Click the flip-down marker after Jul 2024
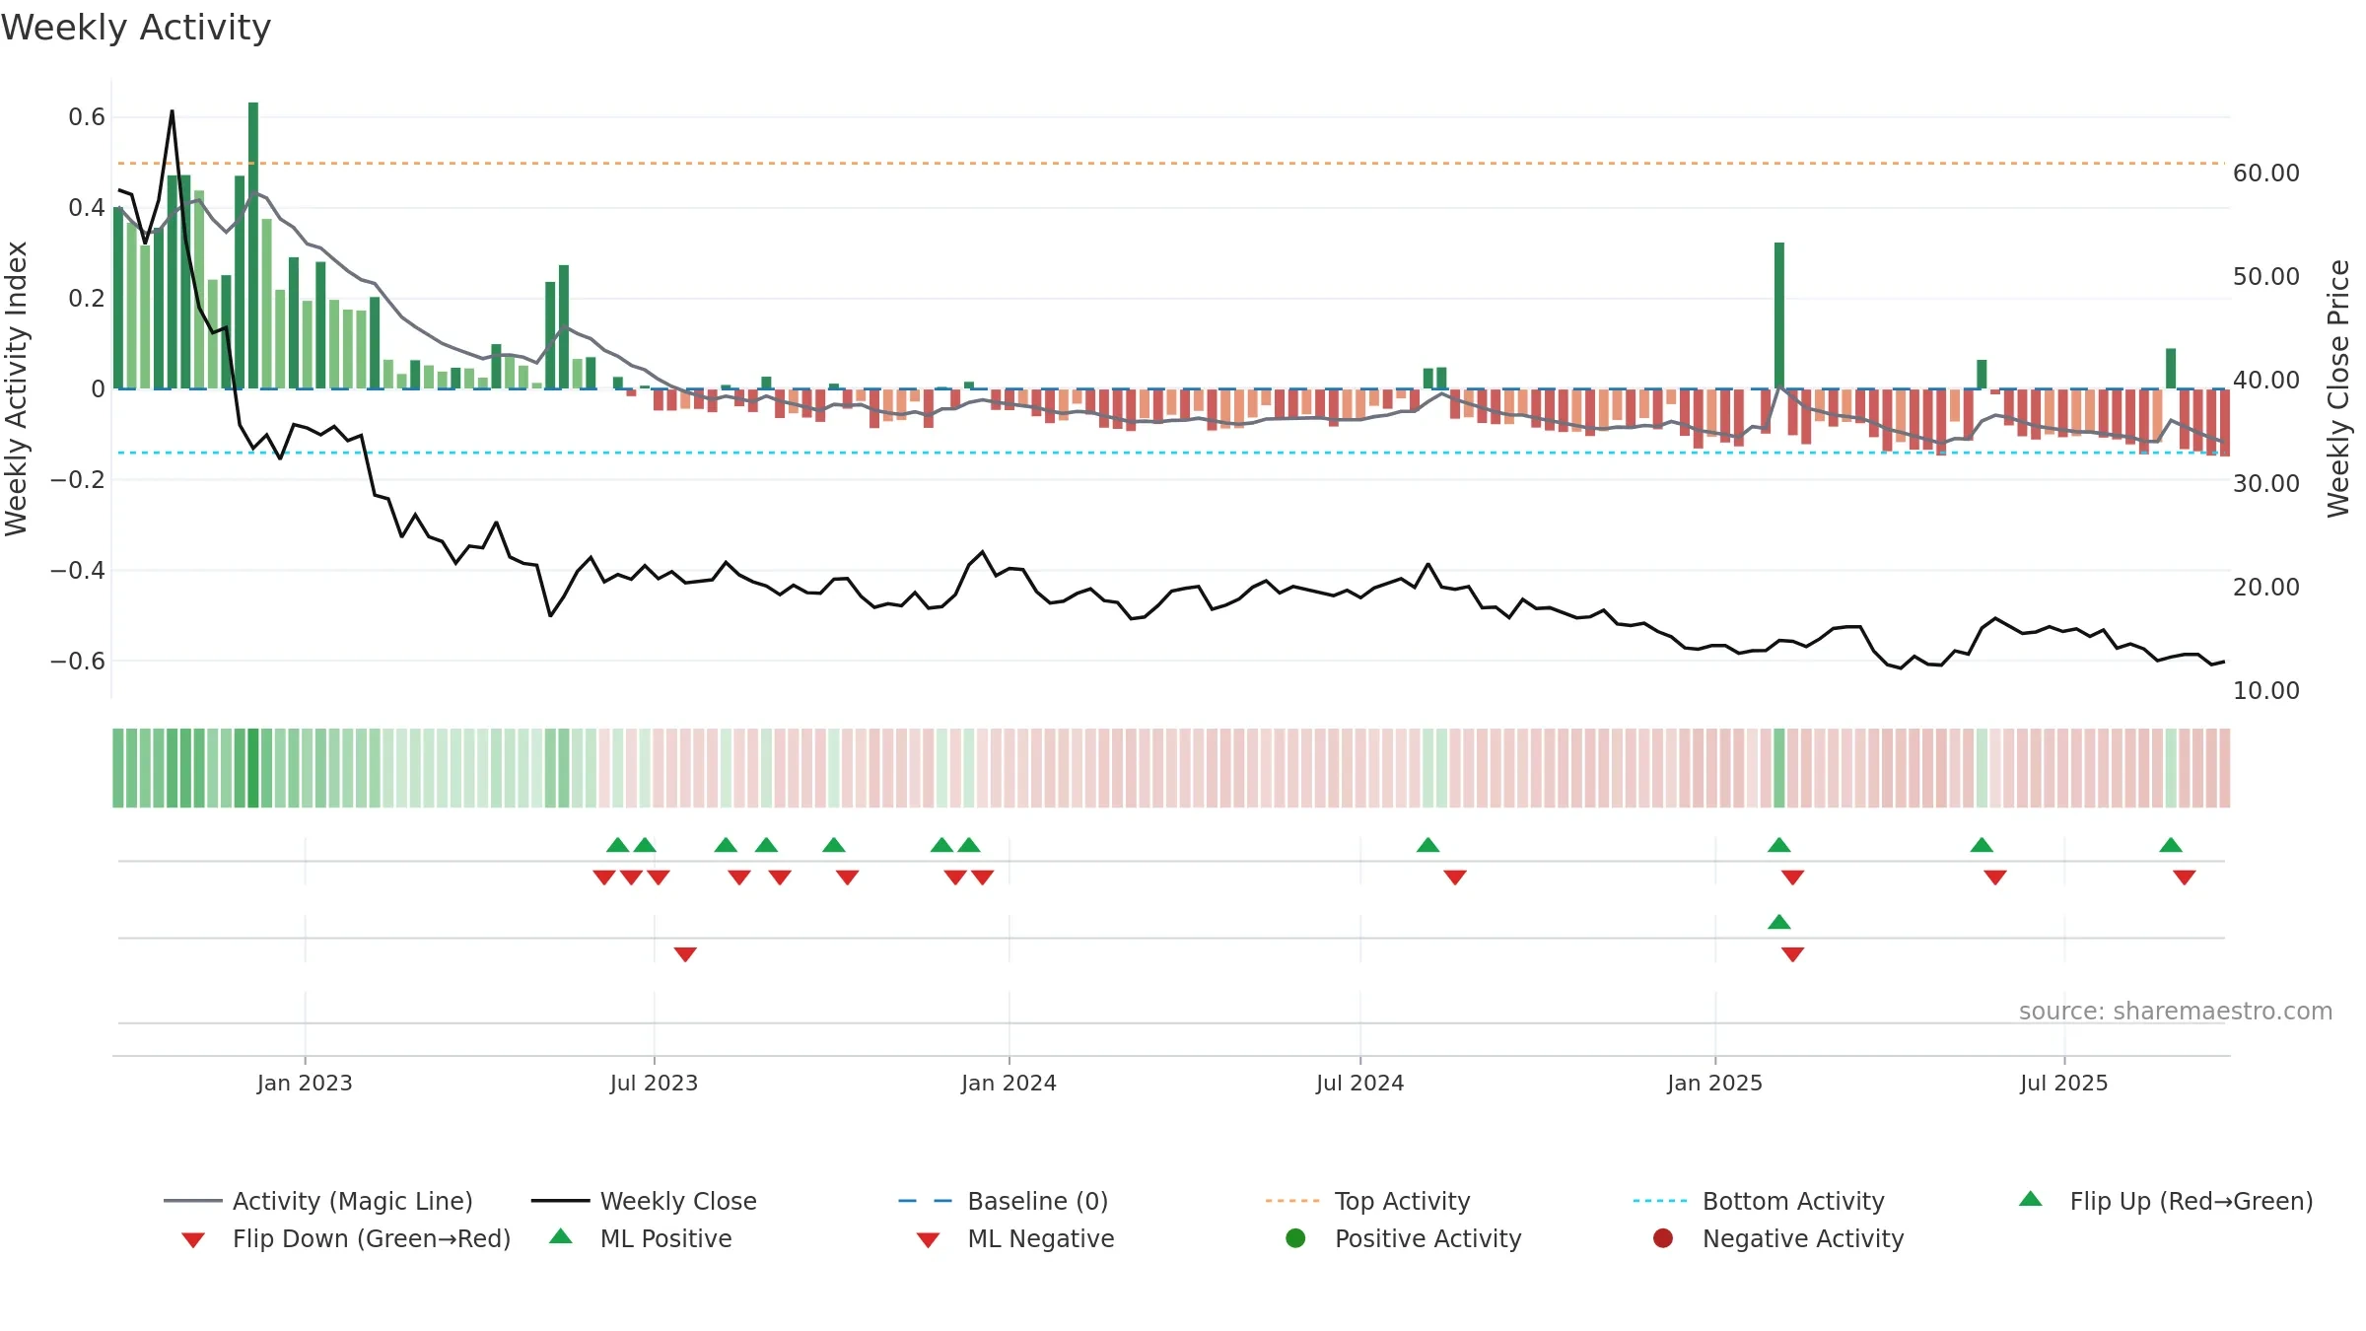This screenshot has height=1331, width=2366. pos(1455,877)
